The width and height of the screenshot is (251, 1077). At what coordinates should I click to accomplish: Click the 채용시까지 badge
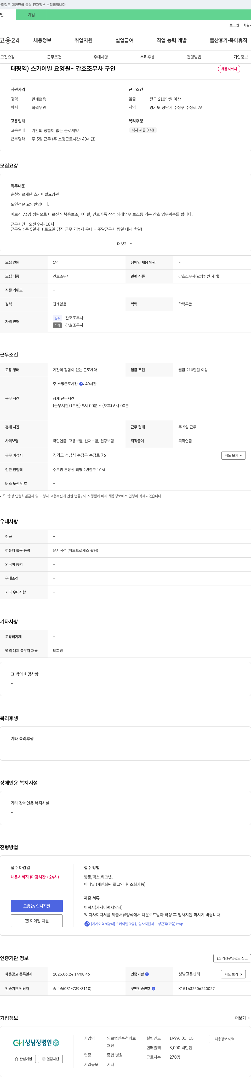pyautogui.click(x=229, y=69)
